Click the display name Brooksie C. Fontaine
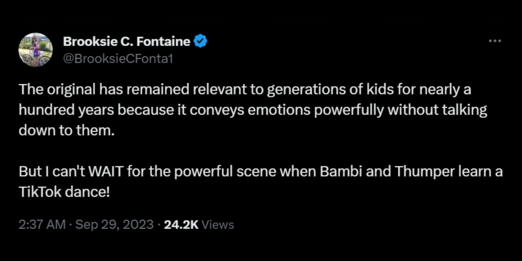 [126, 41]
